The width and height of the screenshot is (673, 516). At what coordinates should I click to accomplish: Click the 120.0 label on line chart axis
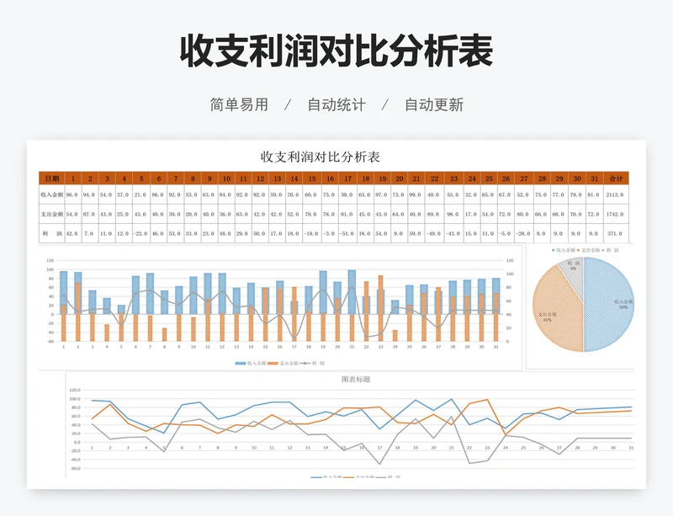coord(75,390)
